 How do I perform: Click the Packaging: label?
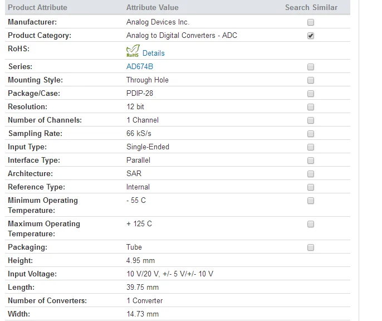point(27,247)
